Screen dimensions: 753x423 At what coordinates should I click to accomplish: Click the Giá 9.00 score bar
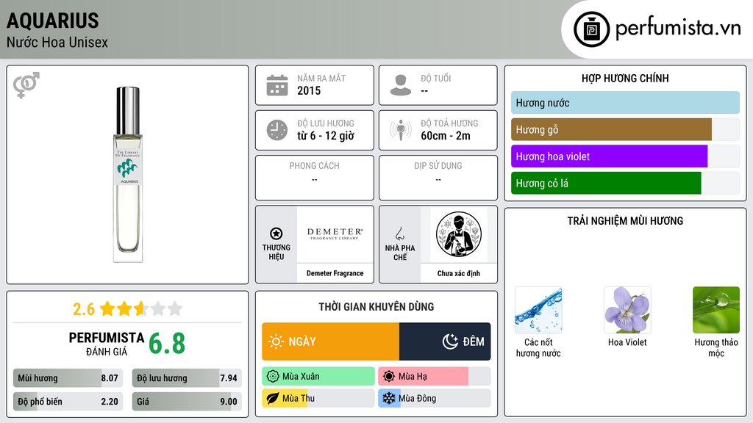click(187, 402)
